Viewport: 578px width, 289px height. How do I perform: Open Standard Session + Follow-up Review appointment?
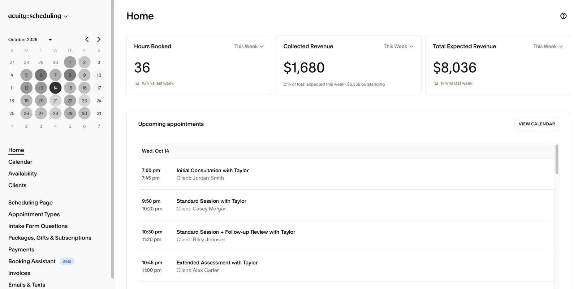(346, 236)
